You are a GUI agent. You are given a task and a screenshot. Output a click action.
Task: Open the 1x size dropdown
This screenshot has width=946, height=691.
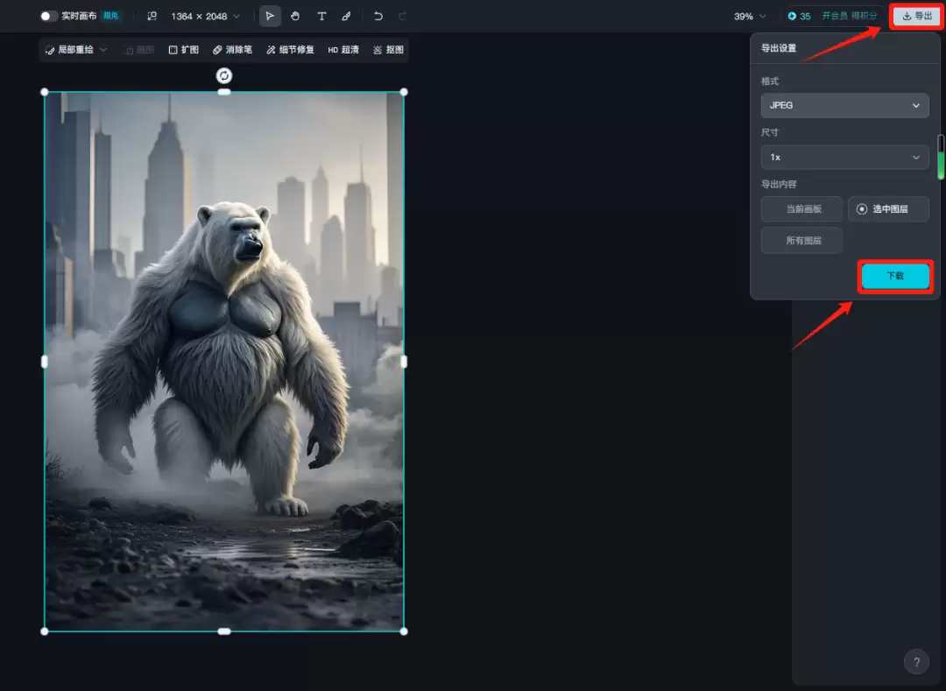click(x=844, y=157)
